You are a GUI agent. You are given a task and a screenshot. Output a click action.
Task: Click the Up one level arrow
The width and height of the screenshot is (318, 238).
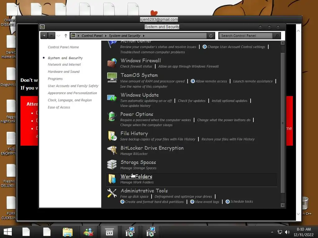pos(66,36)
